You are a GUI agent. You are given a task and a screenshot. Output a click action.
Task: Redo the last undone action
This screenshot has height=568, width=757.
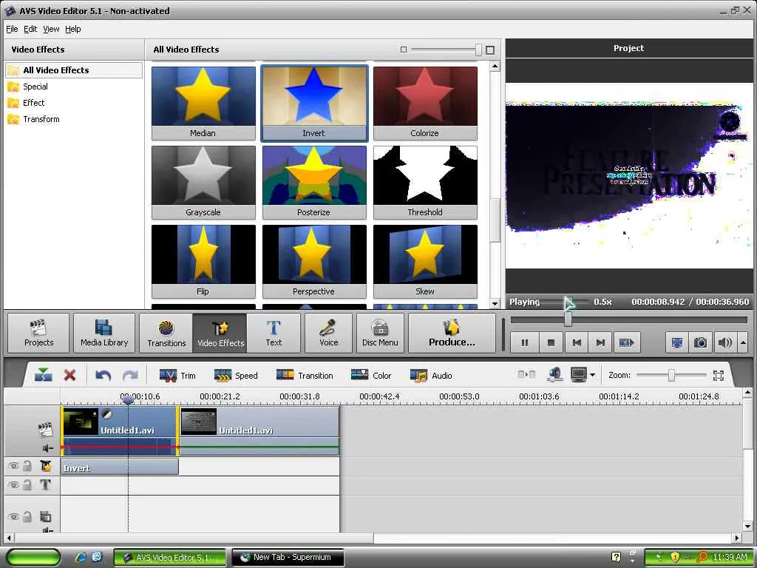pyautogui.click(x=130, y=375)
